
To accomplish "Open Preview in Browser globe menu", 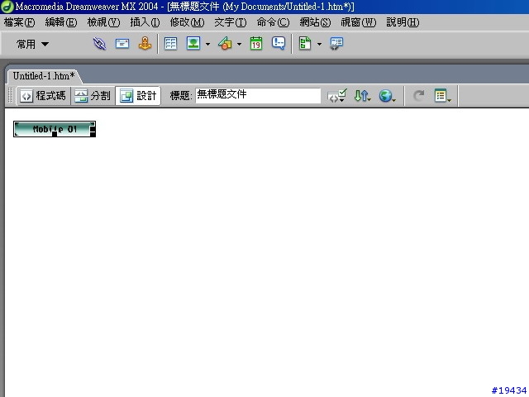I will 387,96.
